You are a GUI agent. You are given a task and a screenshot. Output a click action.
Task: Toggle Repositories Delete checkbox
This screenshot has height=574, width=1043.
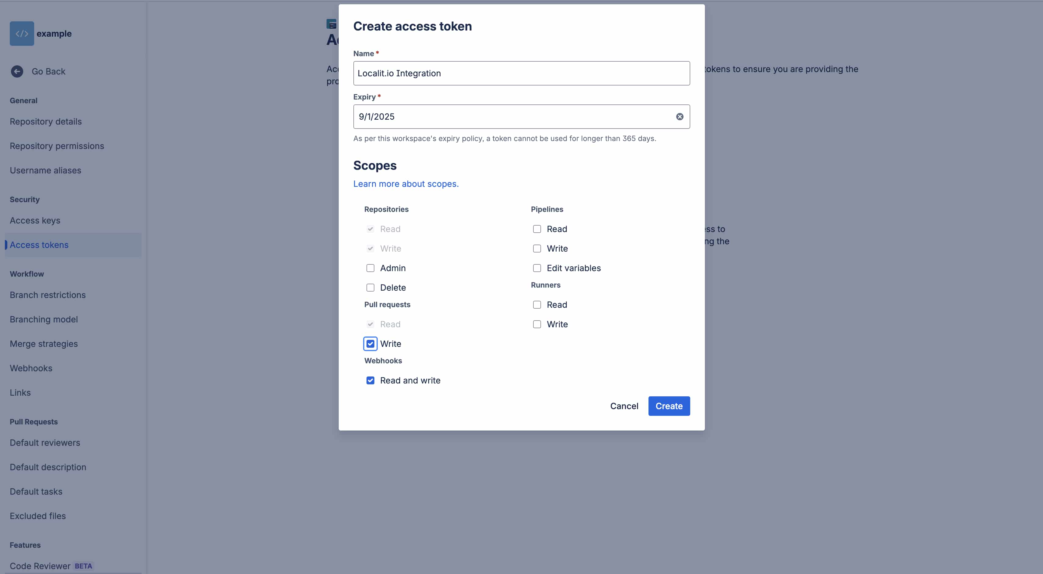370,288
